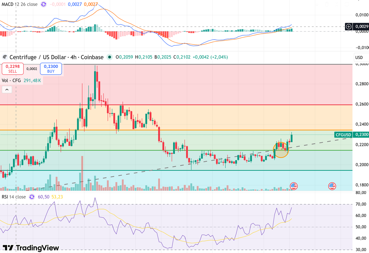Click the pink MACD histogram value -0,0001
369x253 pixels.
58,4
